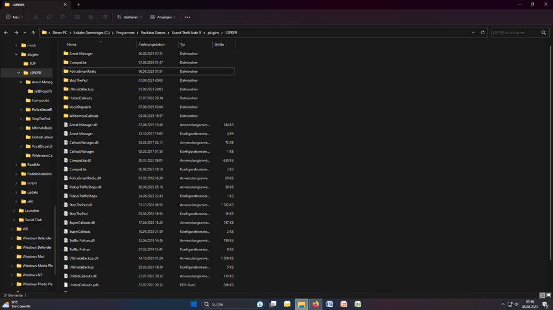Click the volume icon in system tray
This screenshot has height=310, width=553.
517,304
